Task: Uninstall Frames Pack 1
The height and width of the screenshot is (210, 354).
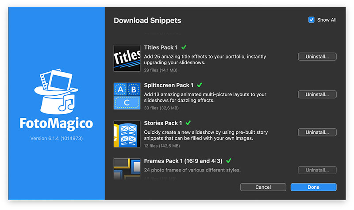Action: [x=317, y=170]
